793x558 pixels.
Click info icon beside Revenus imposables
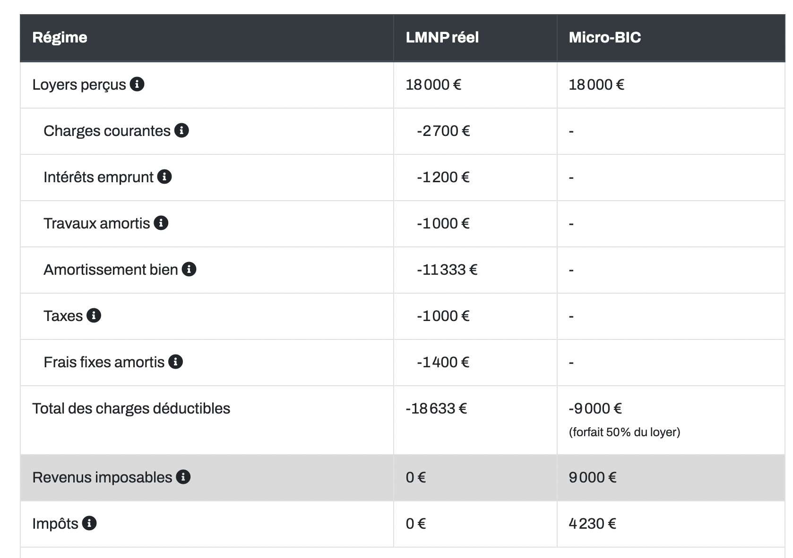point(183,477)
